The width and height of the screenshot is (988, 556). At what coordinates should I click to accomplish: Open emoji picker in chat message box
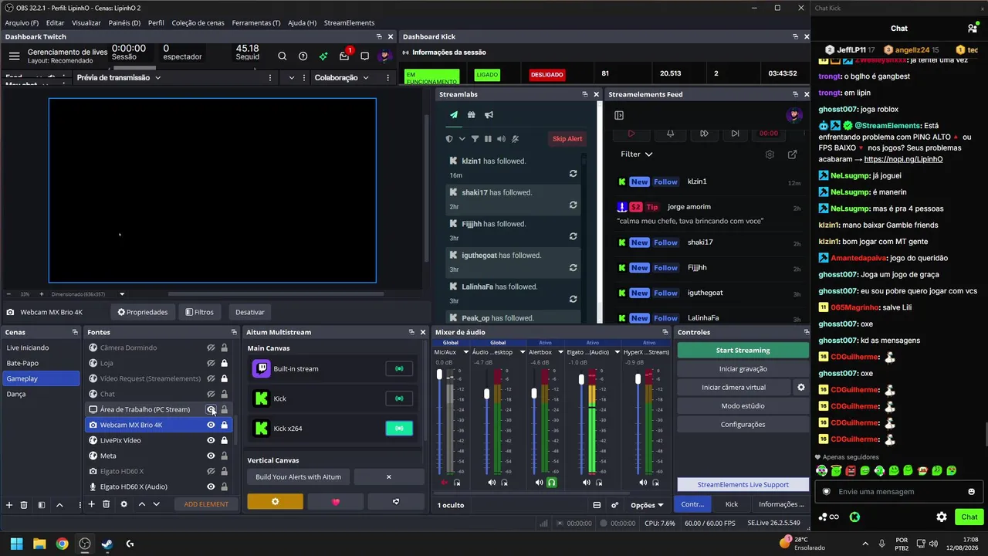pos(971,492)
